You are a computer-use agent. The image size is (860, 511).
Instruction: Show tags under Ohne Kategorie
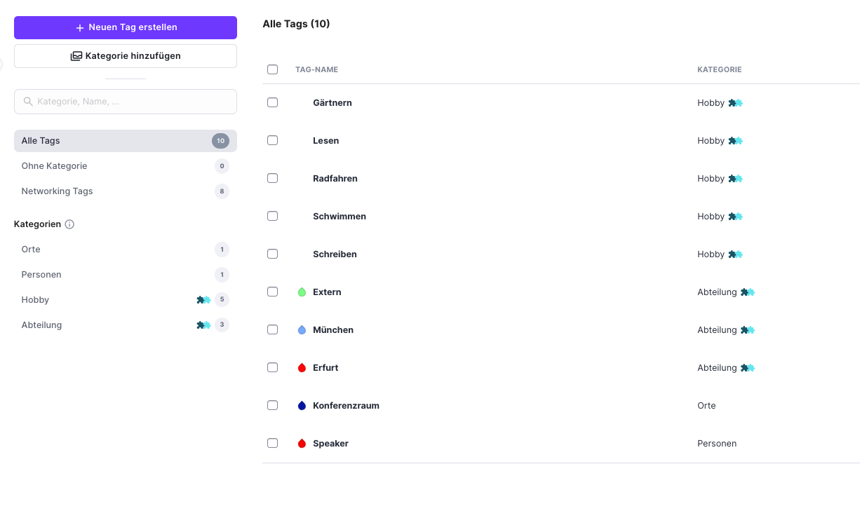(126, 166)
